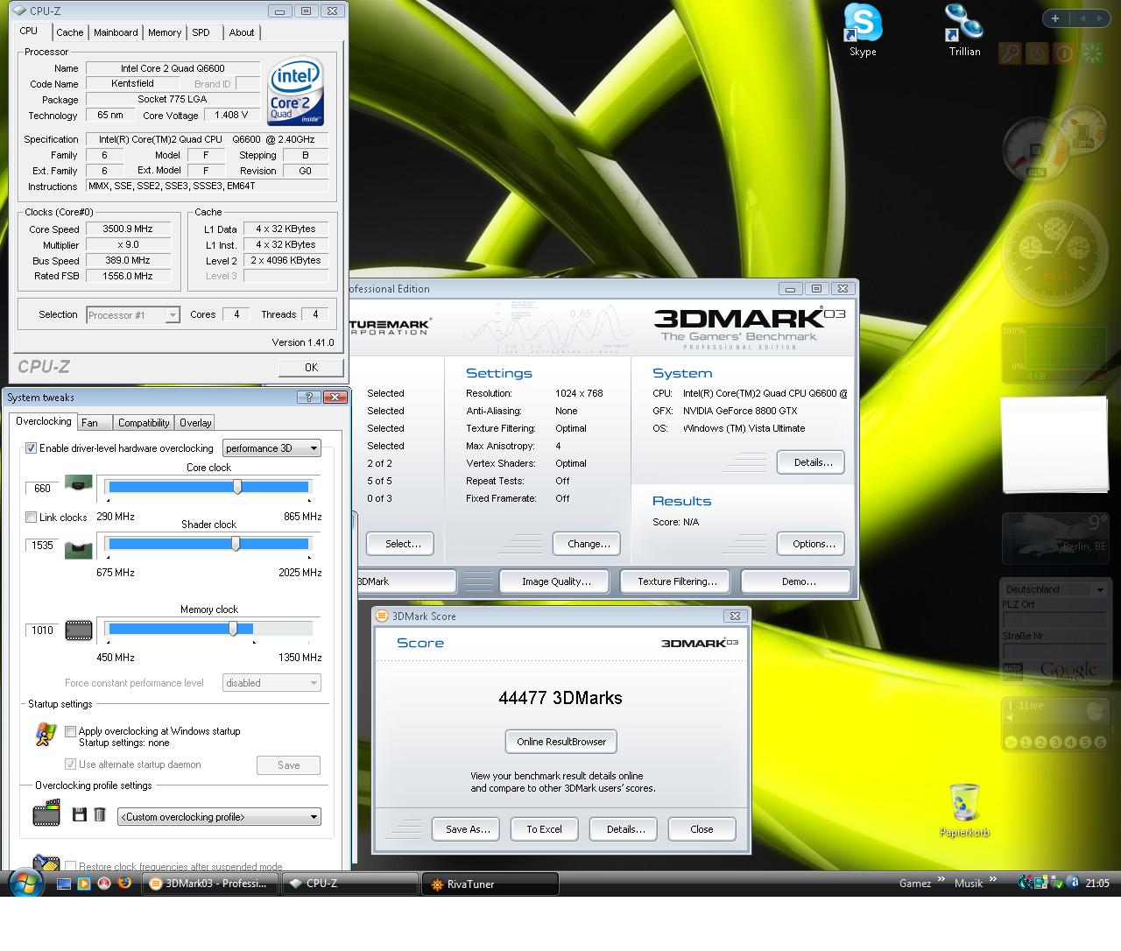Image resolution: width=1121 pixels, height=951 pixels.
Task: Click the System tweaks help button
Action: pyautogui.click(x=308, y=397)
